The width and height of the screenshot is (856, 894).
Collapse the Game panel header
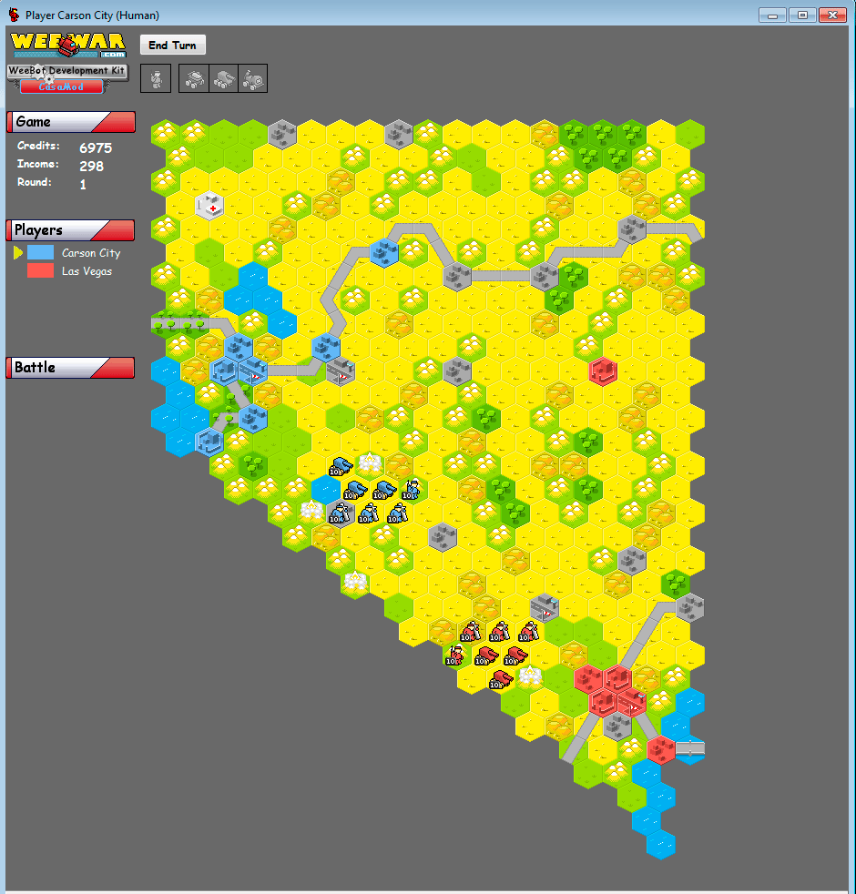tap(71, 122)
